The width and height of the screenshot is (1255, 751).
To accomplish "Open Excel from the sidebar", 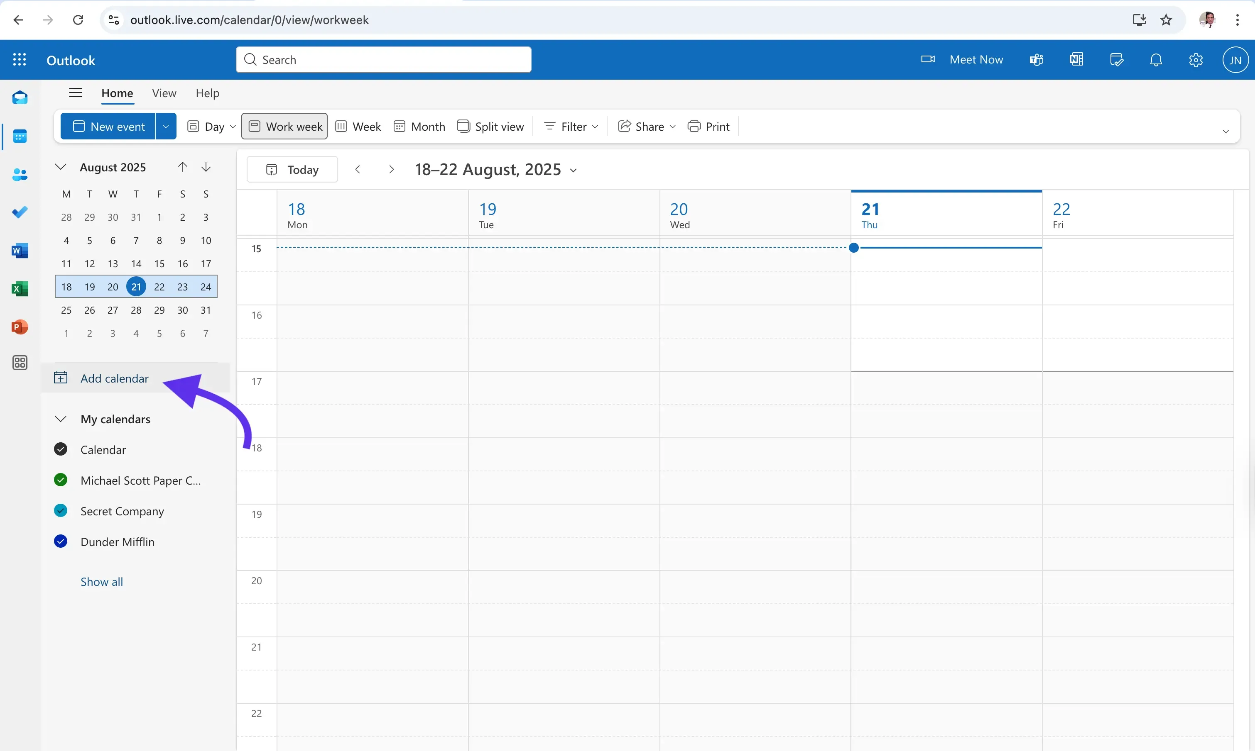I will click(x=20, y=288).
